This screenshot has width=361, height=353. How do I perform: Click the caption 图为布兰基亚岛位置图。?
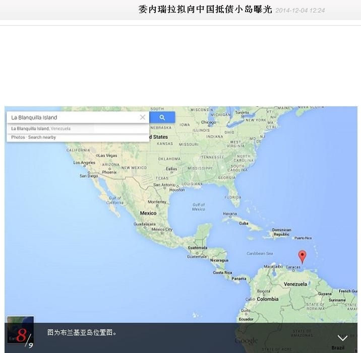82,332
